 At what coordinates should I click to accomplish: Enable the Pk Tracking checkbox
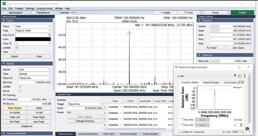click(x=20, y=95)
